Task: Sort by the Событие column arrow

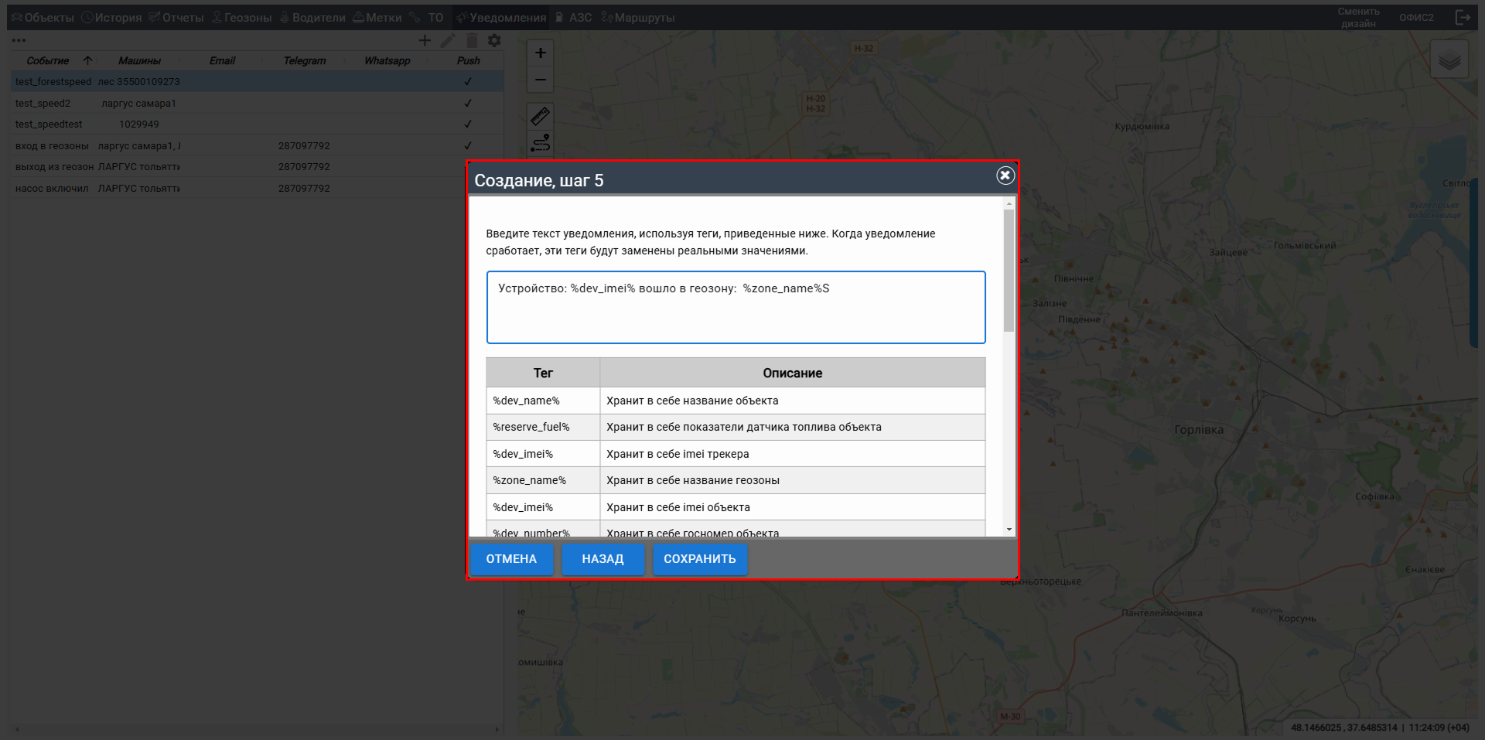Action: coord(87,60)
